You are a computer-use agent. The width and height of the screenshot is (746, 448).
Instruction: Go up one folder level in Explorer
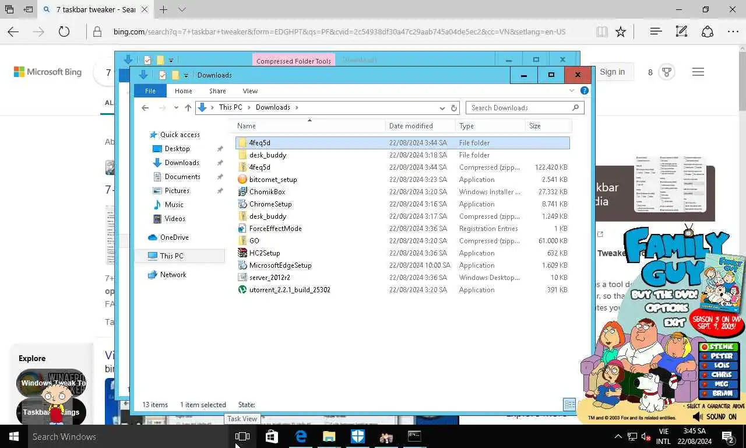click(188, 108)
